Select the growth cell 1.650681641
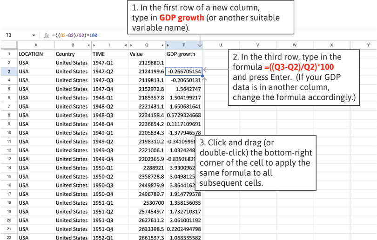Screen dimensions: 377x240 184,106
